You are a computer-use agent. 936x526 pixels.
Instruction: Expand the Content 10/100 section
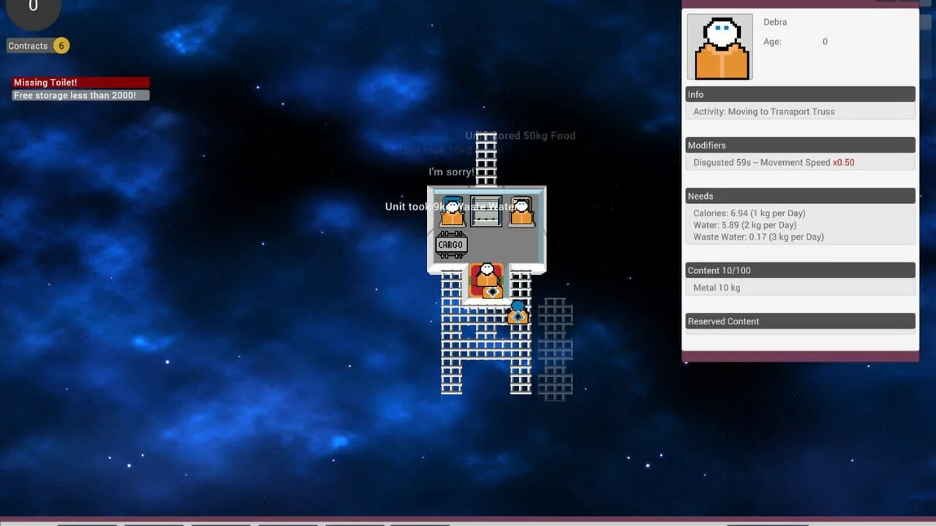(800, 270)
